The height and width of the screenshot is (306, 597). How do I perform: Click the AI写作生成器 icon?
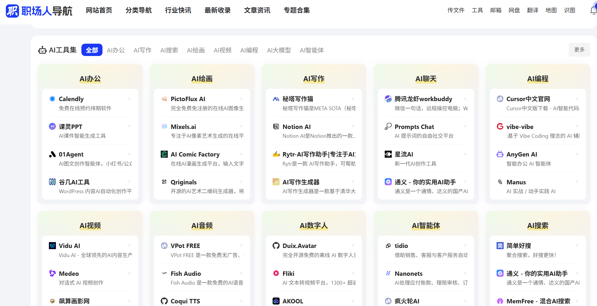(x=276, y=182)
